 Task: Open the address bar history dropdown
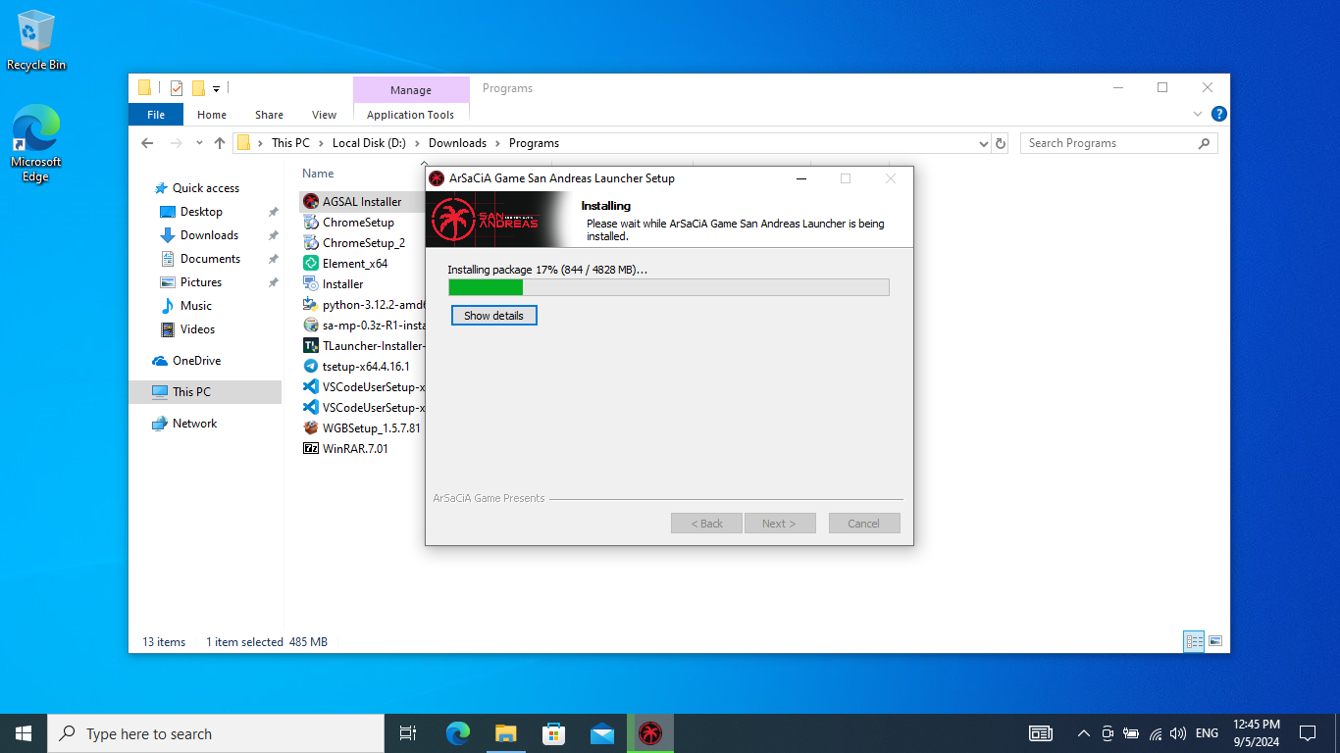pos(984,143)
